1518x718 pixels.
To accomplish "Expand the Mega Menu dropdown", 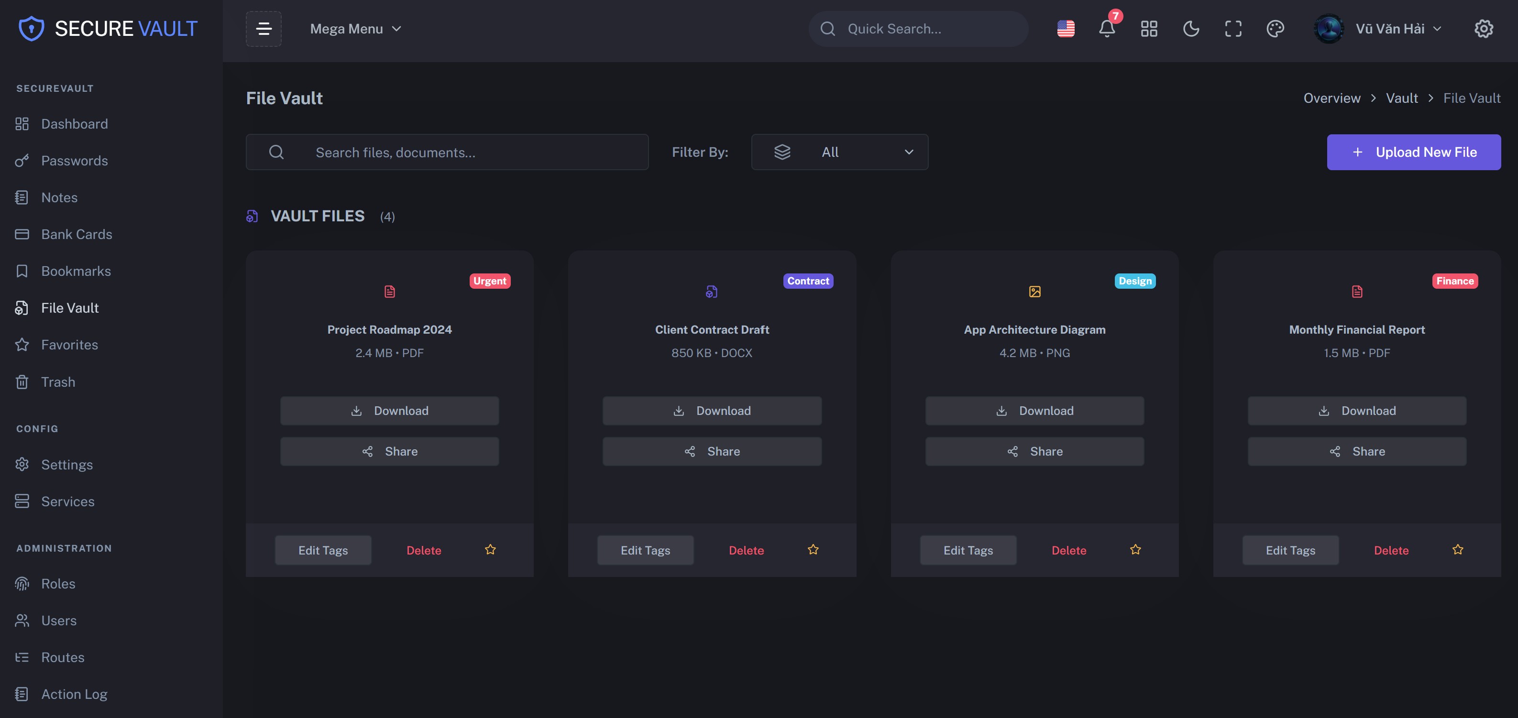I will click(x=356, y=29).
